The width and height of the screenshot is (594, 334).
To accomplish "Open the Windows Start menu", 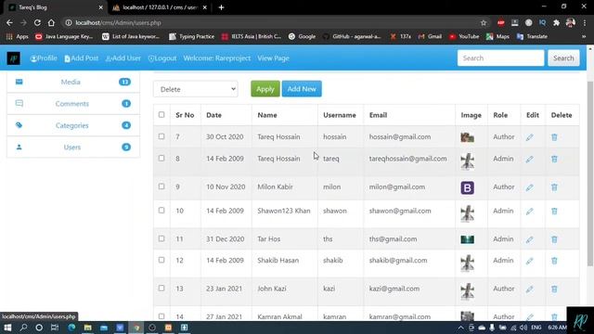I will (x=7, y=328).
